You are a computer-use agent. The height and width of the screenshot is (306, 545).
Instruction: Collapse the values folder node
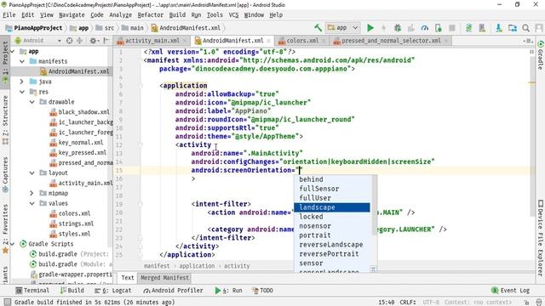(32, 203)
